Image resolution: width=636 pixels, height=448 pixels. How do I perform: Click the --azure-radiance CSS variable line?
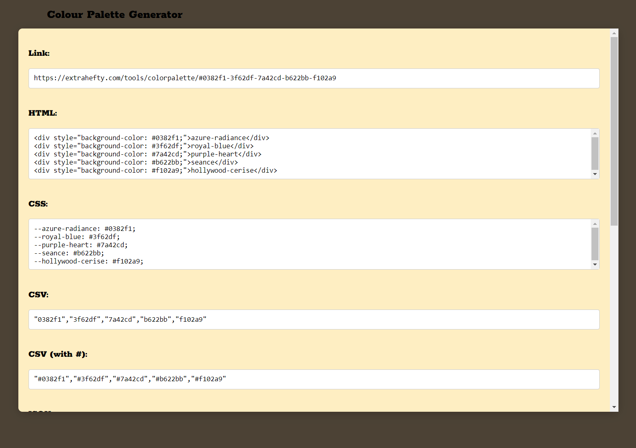coord(85,229)
